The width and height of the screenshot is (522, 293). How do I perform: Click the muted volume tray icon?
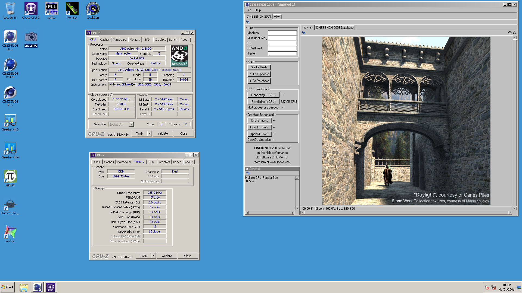(487, 288)
